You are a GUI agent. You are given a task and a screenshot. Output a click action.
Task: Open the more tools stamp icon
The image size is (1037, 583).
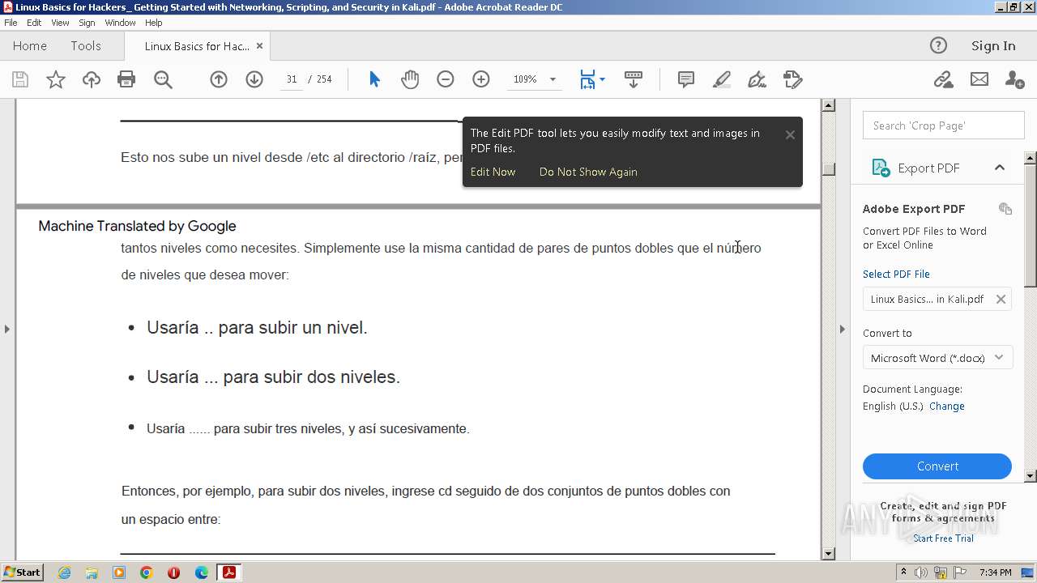(x=792, y=79)
